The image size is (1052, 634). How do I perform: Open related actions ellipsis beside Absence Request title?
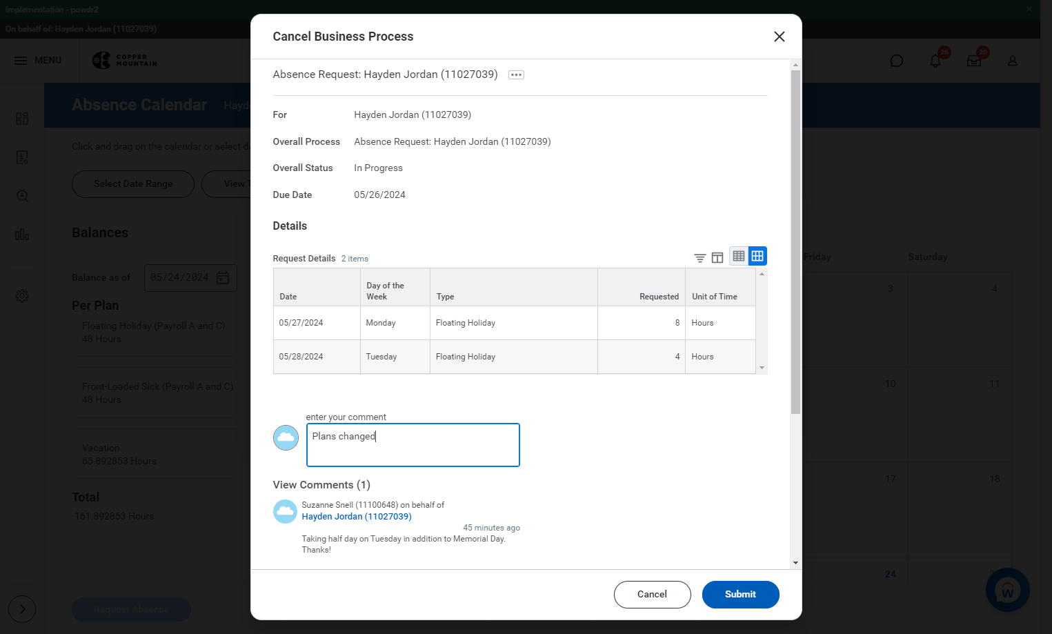[x=516, y=75]
